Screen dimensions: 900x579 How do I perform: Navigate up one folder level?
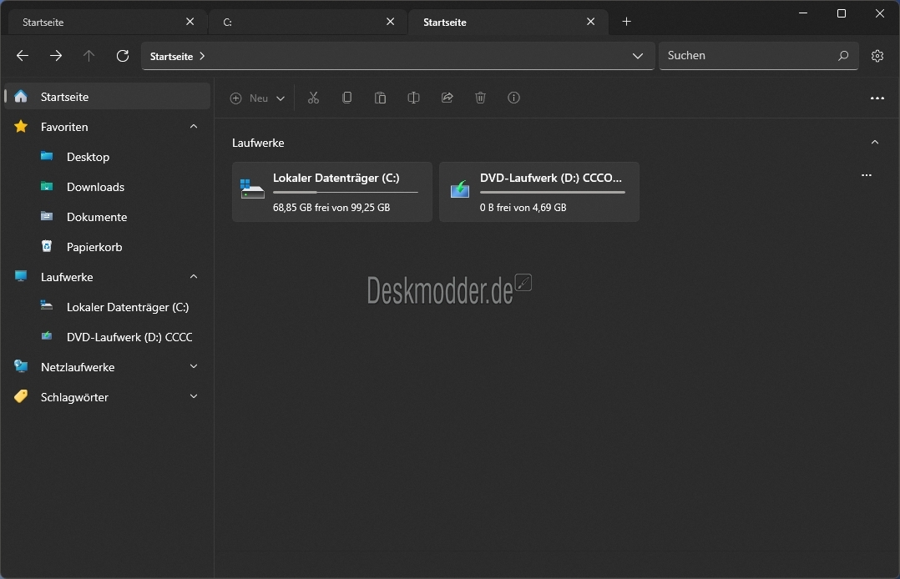(x=88, y=56)
